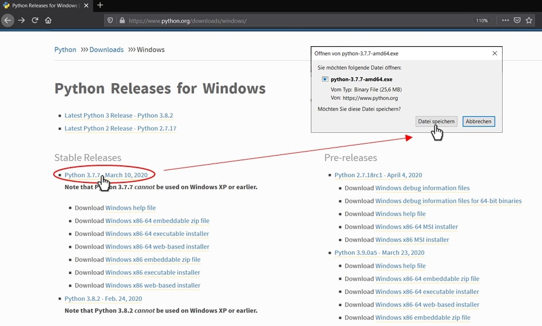Download 3.7.7 Windows x86-64 embeddable zip file

157,221
